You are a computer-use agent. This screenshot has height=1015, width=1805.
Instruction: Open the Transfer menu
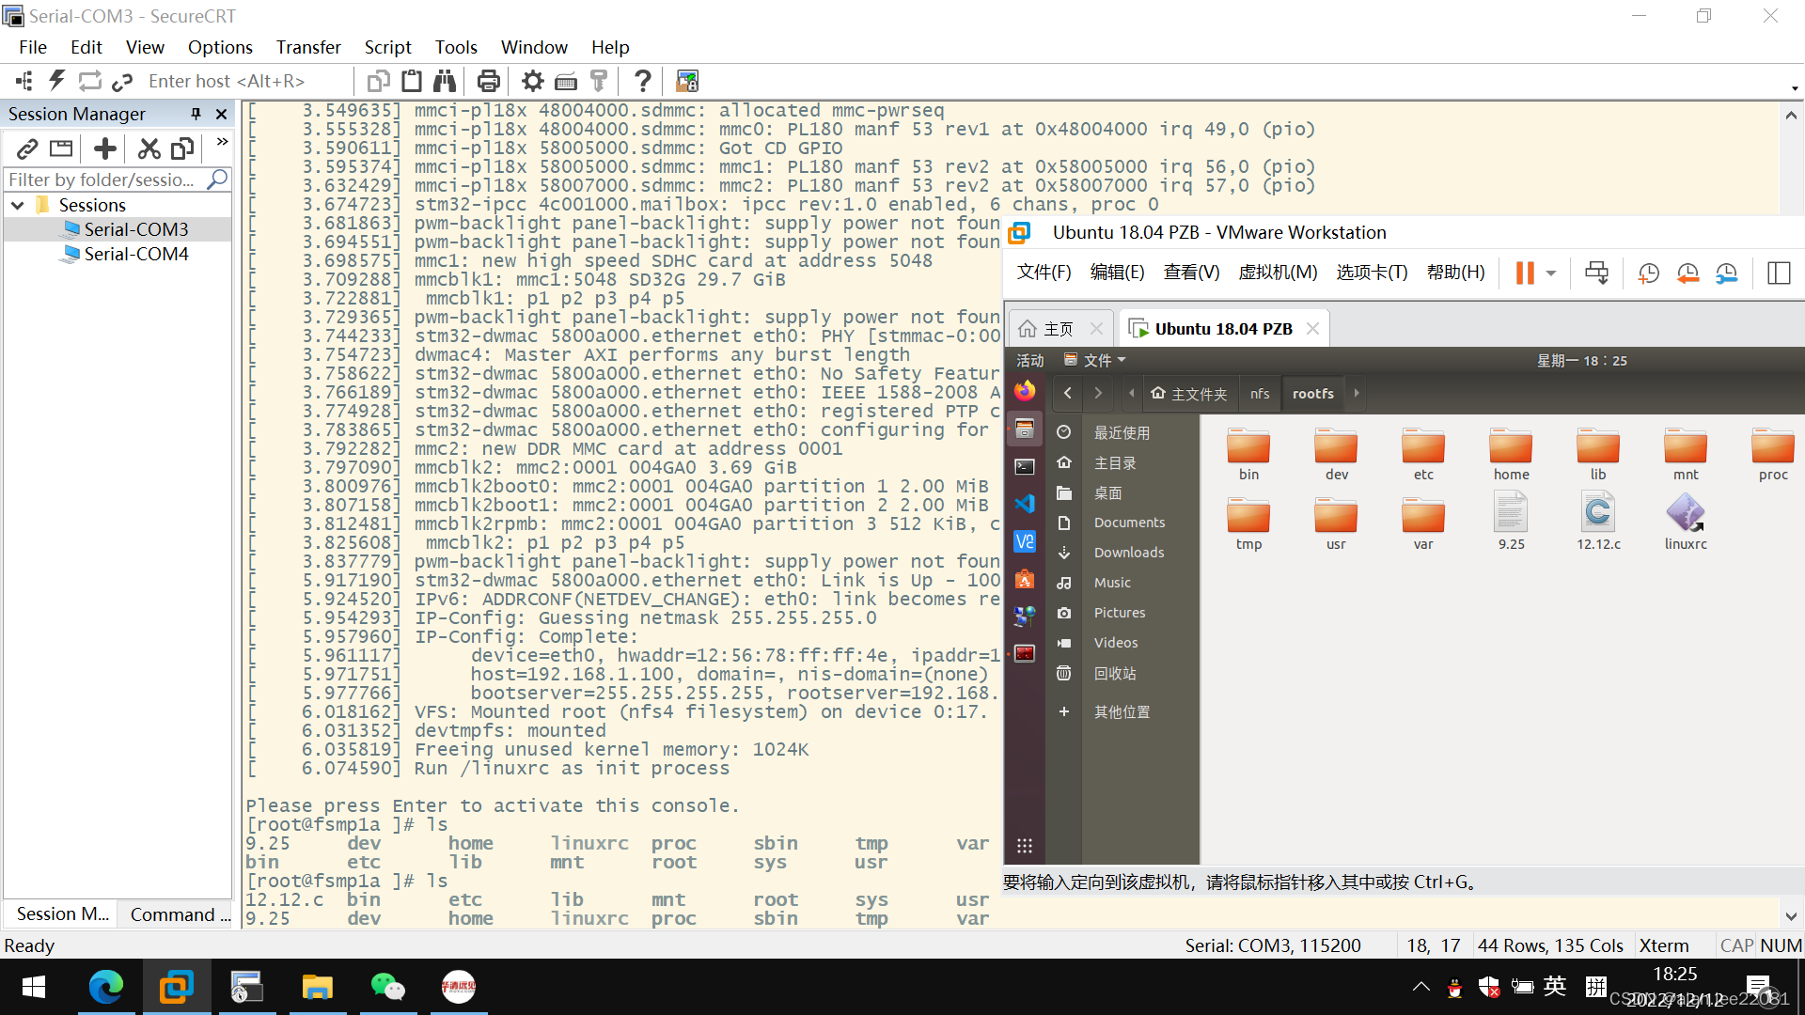(x=307, y=47)
